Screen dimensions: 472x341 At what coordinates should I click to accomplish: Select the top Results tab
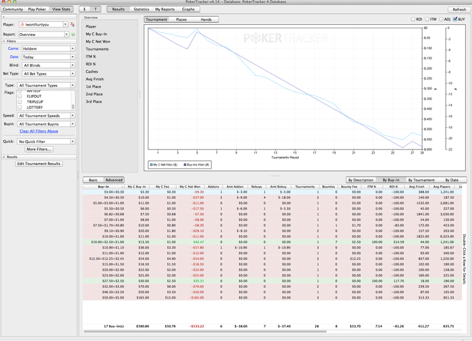(x=118, y=9)
